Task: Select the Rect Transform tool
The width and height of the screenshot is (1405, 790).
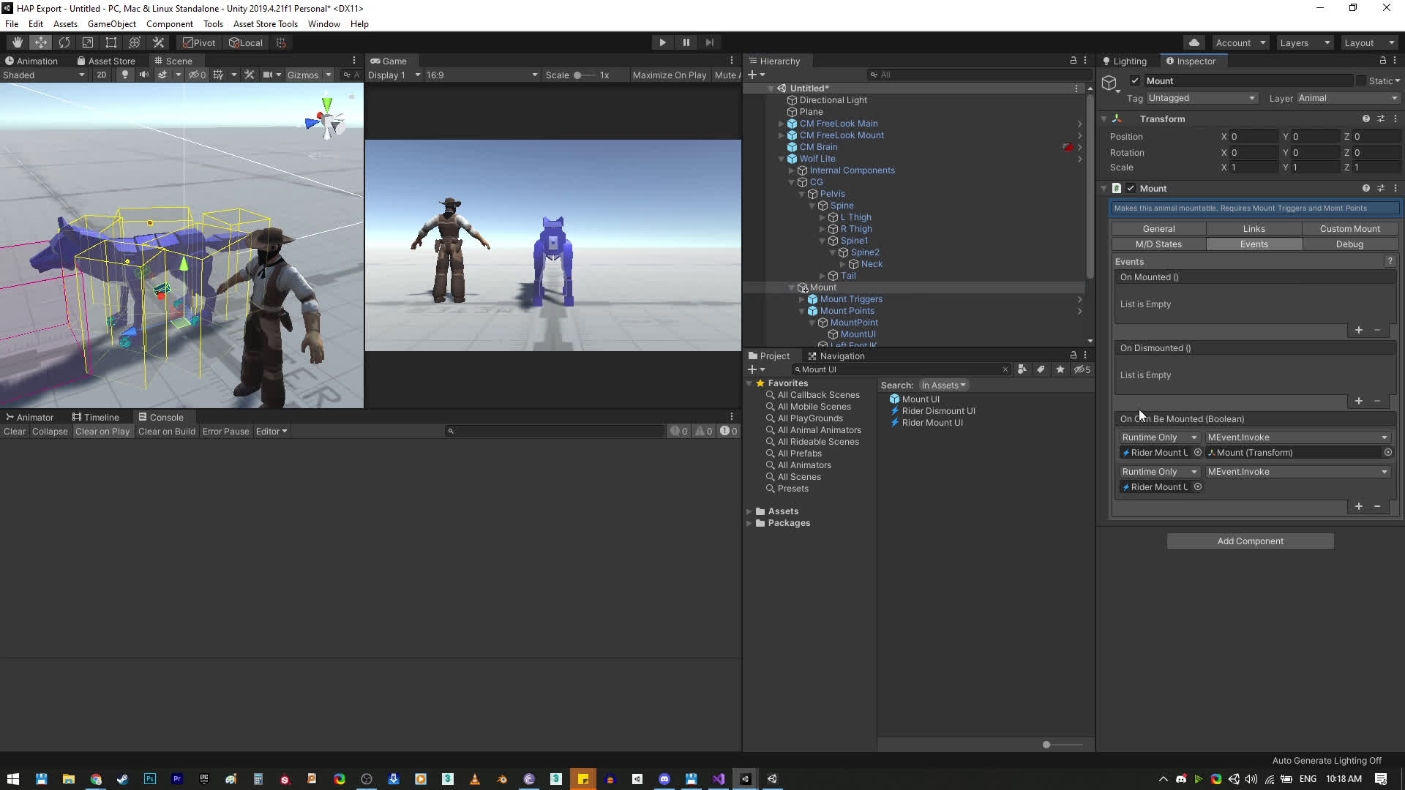Action: coord(111,42)
